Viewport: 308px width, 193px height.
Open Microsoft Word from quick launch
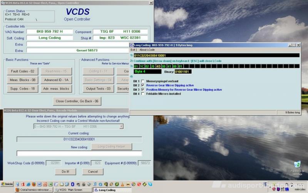[x=40, y=185]
